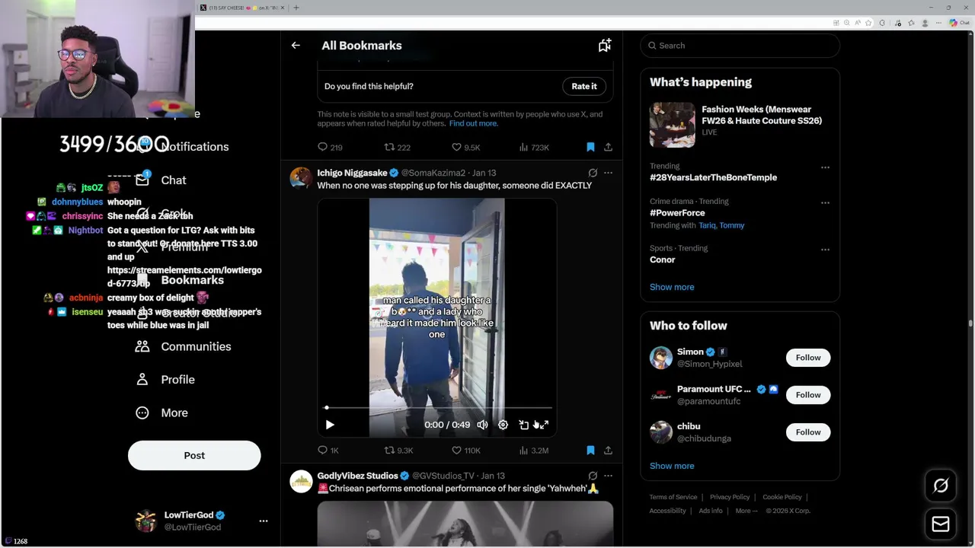Screen dimensions: 975x548
Task: Repost the post with 9.3K reposts
Action: pyautogui.click(x=398, y=451)
